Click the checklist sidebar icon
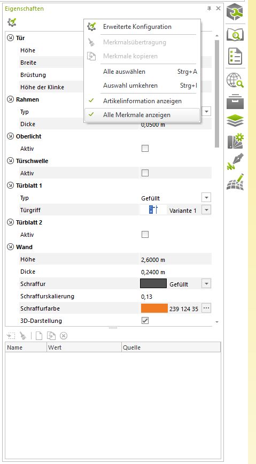 tap(235, 56)
